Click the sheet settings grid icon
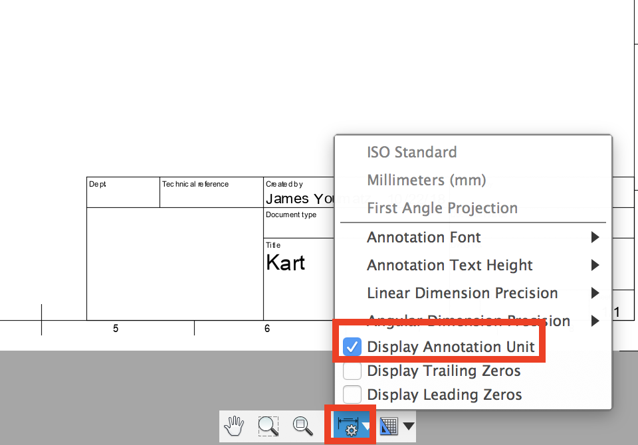 pyautogui.click(x=389, y=426)
